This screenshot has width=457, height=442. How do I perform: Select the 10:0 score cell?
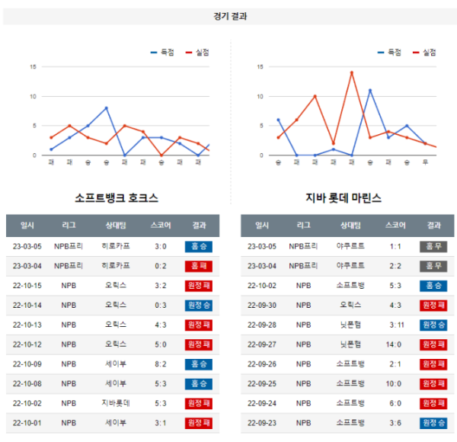point(394,383)
